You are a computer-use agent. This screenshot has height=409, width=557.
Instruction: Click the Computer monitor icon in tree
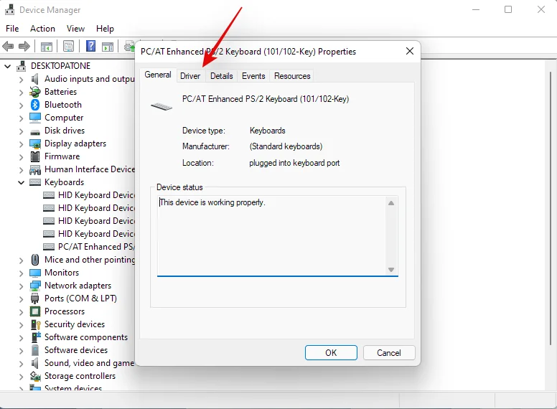click(34, 118)
